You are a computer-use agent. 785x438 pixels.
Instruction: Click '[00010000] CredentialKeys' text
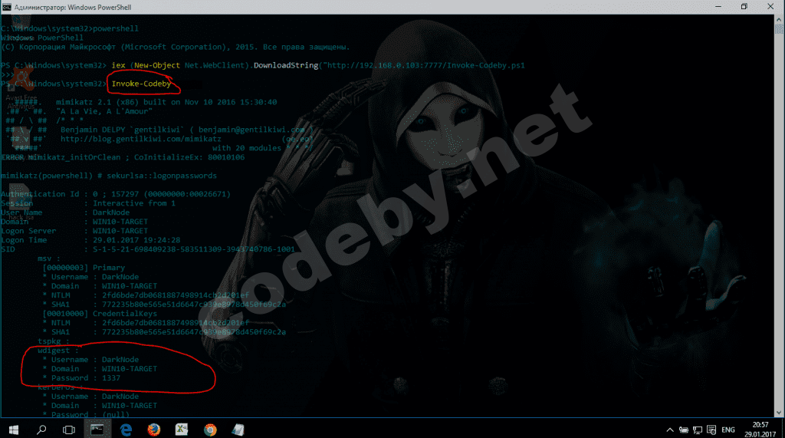100,314
